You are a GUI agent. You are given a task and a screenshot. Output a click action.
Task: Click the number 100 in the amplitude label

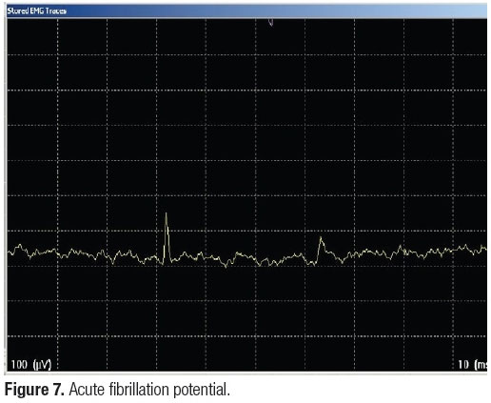point(19,364)
